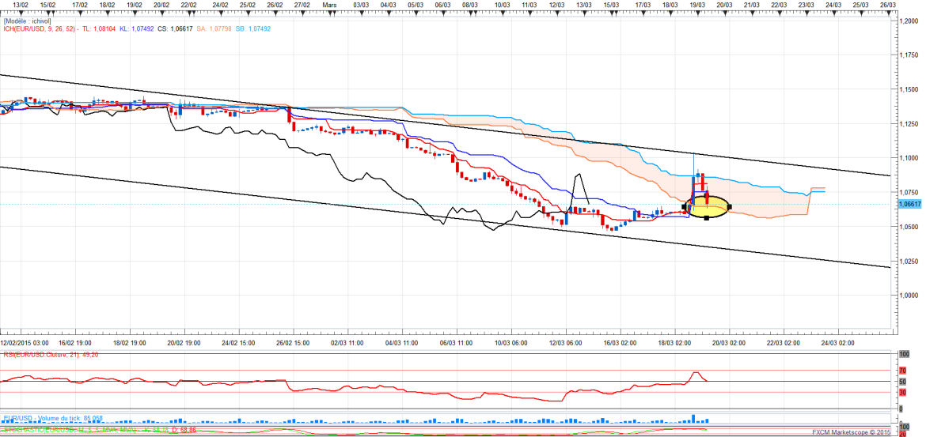Click the 06/03 date on the top axis
Image resolution: width=926 pixels, height=437 pixels.
[443, 4]
